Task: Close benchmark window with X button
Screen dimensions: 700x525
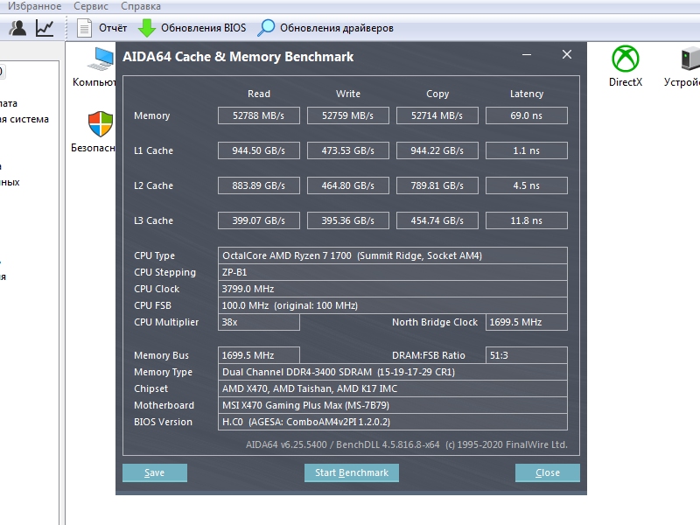Action: 567,54
